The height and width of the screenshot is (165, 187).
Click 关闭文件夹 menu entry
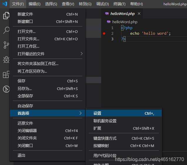coord(48,138)
